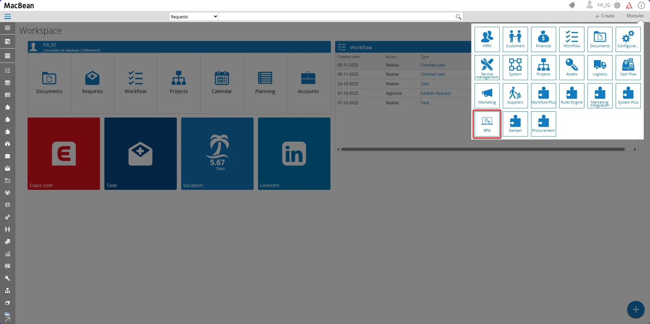650x324 pixels.
Task: Open the Vacation days tile
Action: [x=217, y=154]
